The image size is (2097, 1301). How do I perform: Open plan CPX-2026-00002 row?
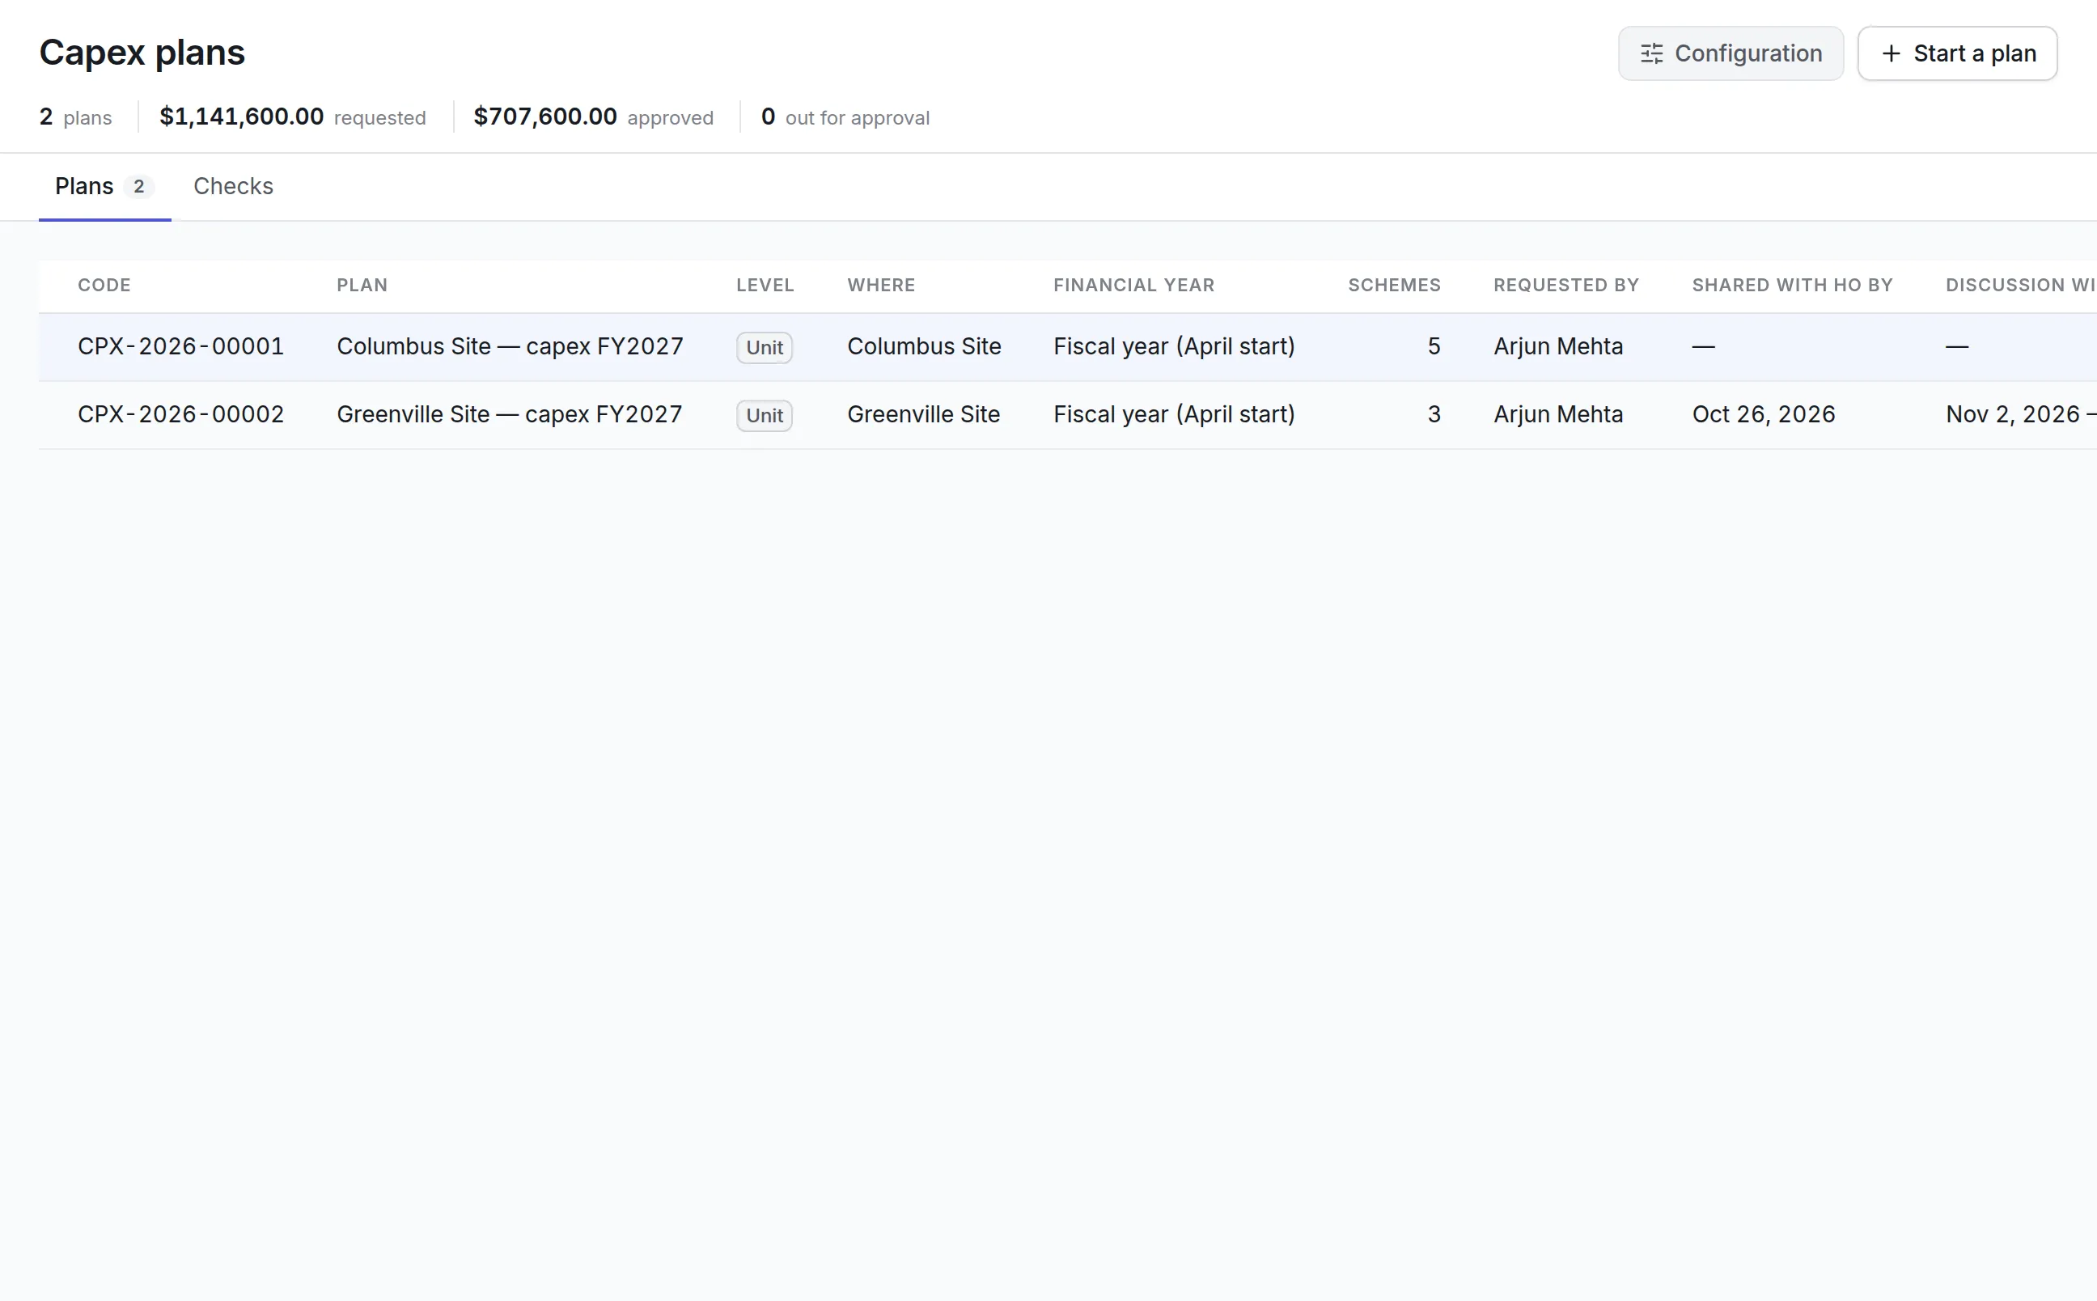point(1067,414)
